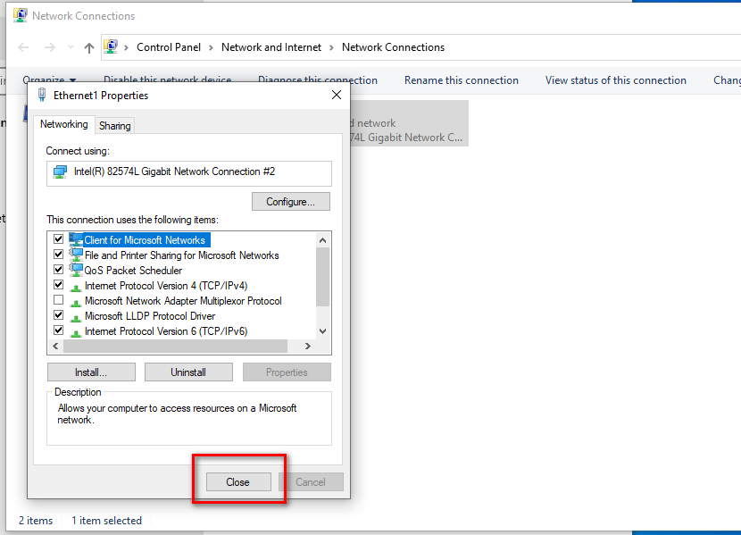This screenshot has width=741, height=535.
Task: Select Internet Protocol Version 6 (TCP/IPv6) item
Action: [166, 330]
